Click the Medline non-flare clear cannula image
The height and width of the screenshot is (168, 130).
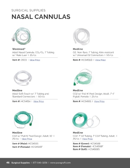tap(82, 36)
